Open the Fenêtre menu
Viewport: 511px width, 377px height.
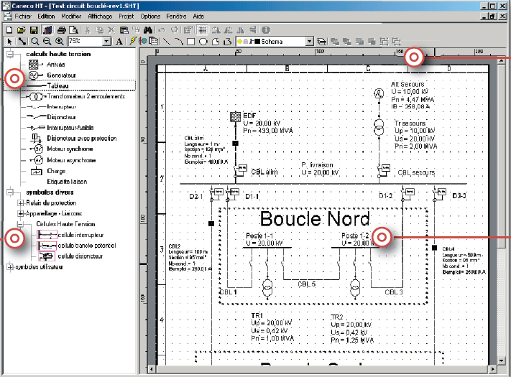[176, 17]
